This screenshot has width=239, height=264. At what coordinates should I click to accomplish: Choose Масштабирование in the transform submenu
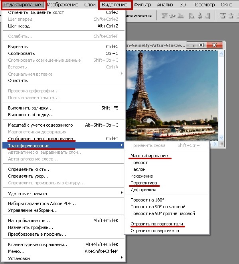click(x=149, y=156)
